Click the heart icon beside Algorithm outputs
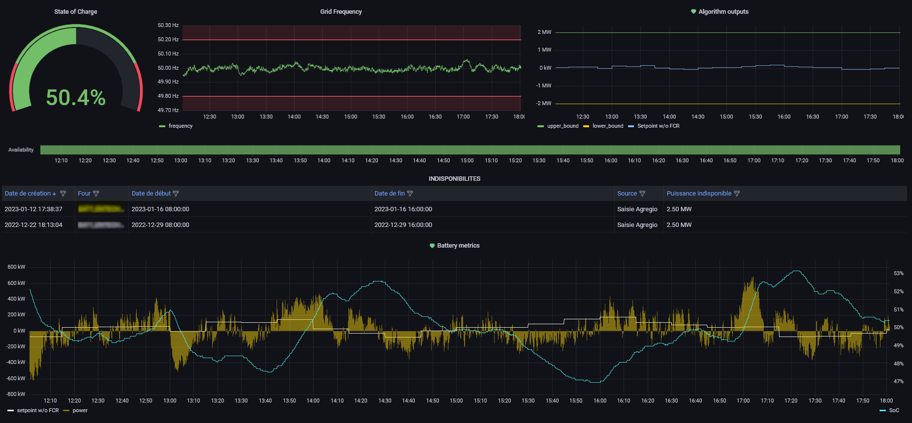 [693, 12]
